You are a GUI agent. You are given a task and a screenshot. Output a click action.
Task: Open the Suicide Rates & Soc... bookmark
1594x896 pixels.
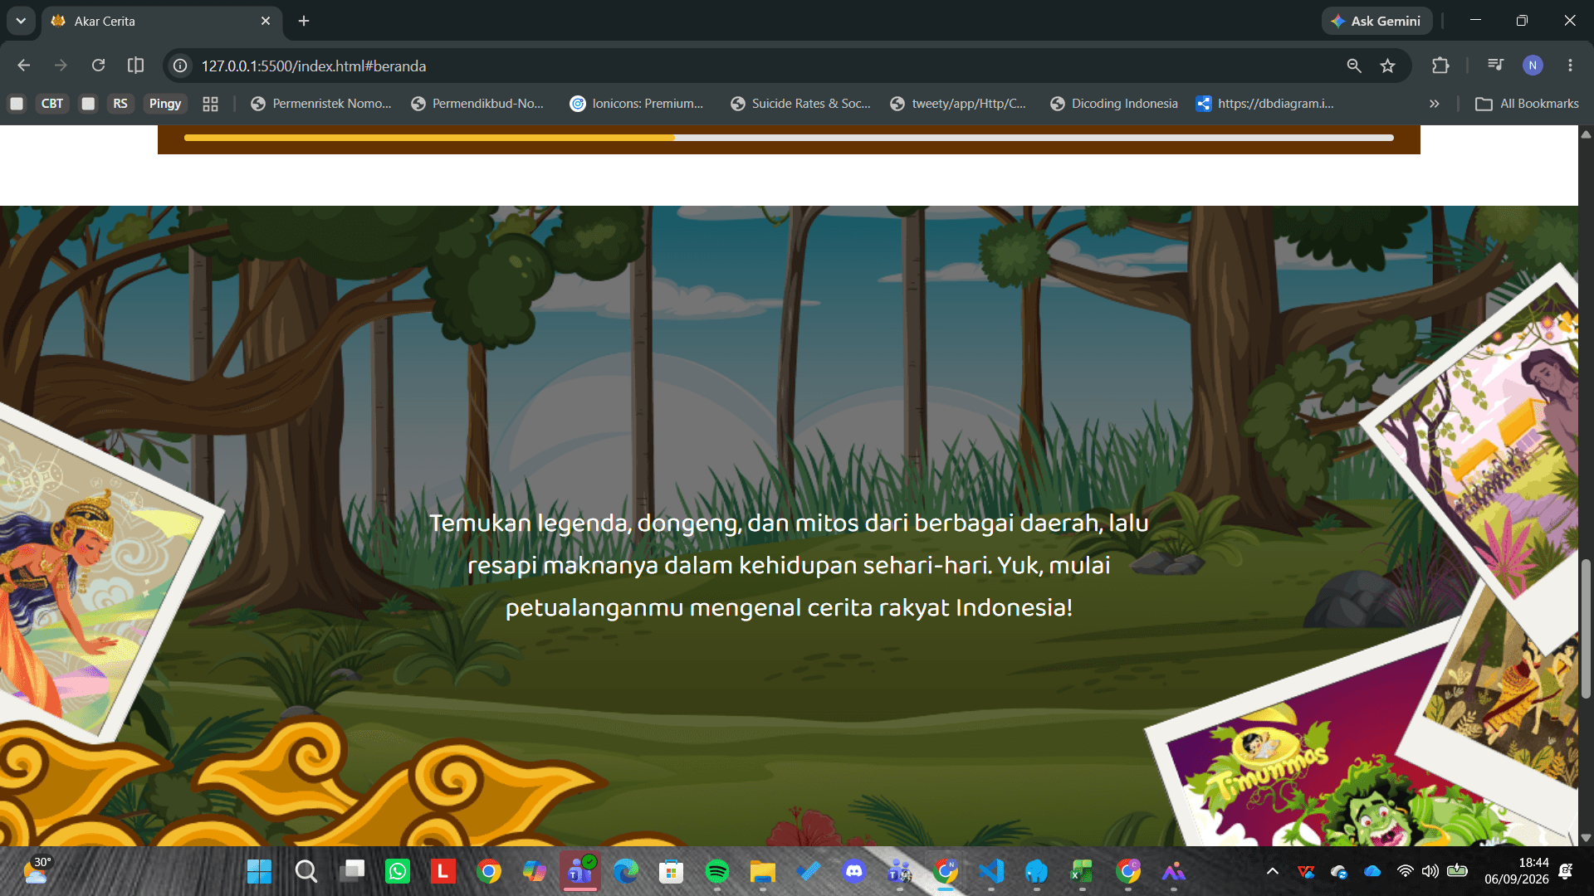point(801,104)
